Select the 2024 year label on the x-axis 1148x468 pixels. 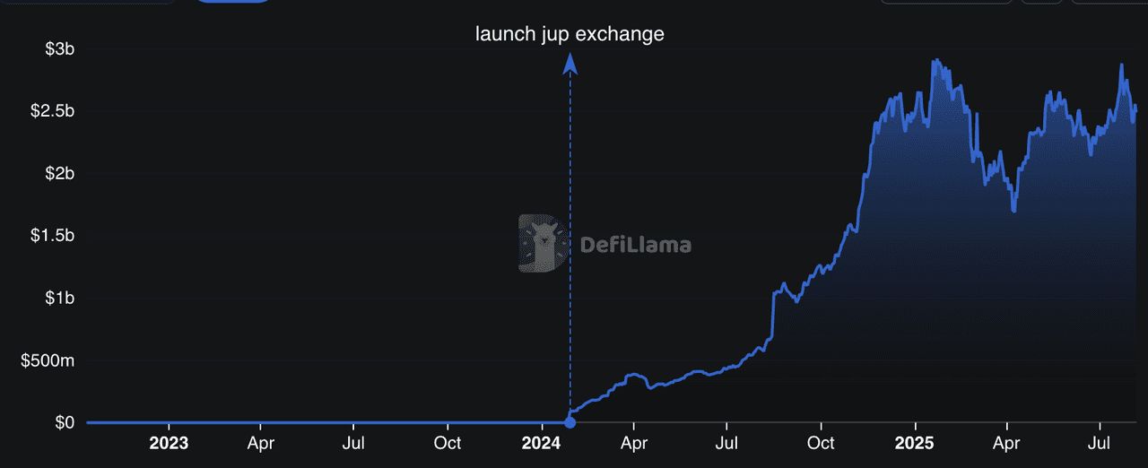(541, 443)
